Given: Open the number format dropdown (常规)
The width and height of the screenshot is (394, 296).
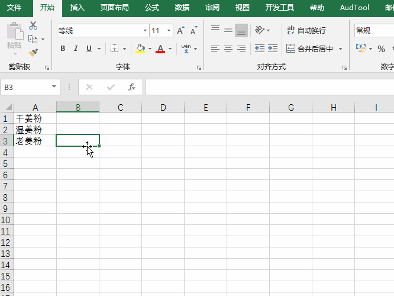Looking at the screenshot, I should (374, 30).
